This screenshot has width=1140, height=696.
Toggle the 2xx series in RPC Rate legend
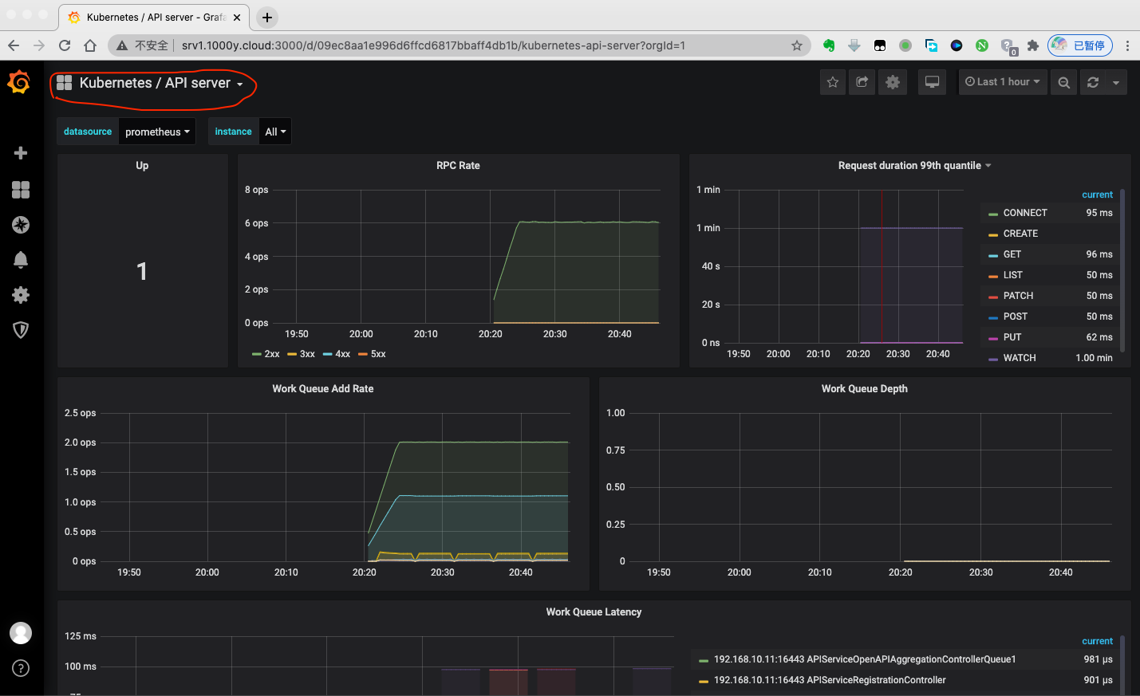pos(271,354)
